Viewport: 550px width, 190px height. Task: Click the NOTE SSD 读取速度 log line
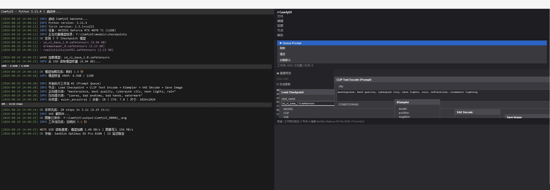pyautogui.click(x=67, y=130)
